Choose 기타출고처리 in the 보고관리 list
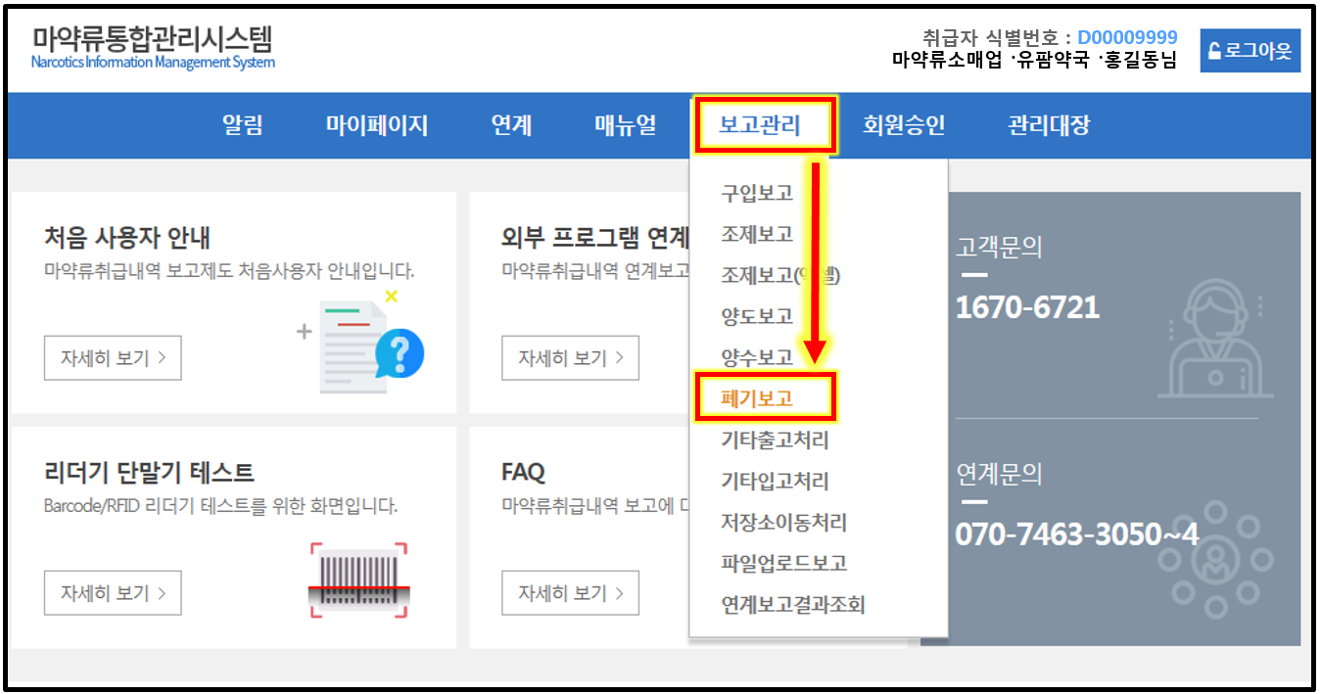 (x=775, y=440)
